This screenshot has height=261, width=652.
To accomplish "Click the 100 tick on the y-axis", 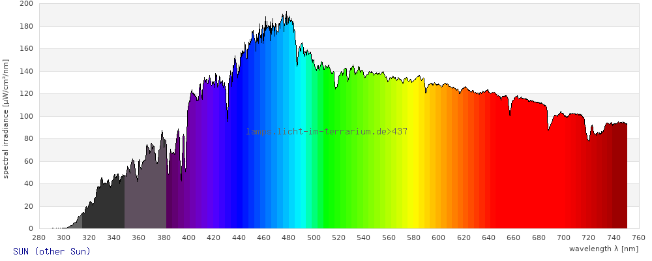I will click(27, 116).
